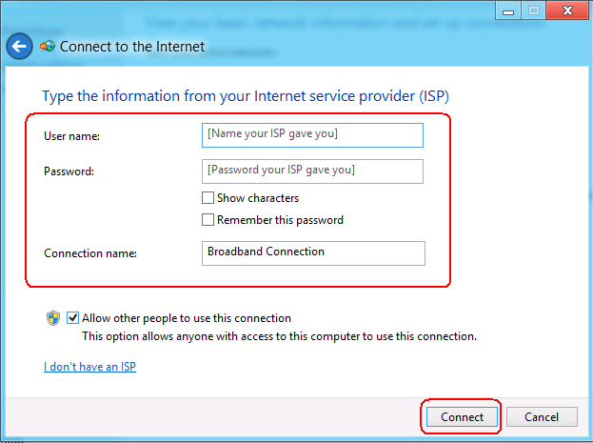Cancel the connection setup
The width and height of the screenshot is (593, 443).
(542, 417)
